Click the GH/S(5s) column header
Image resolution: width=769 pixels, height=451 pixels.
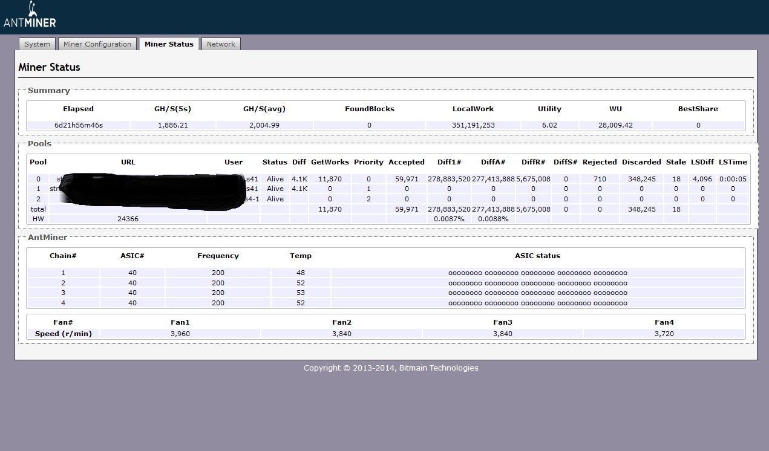[x=172, y=109]
